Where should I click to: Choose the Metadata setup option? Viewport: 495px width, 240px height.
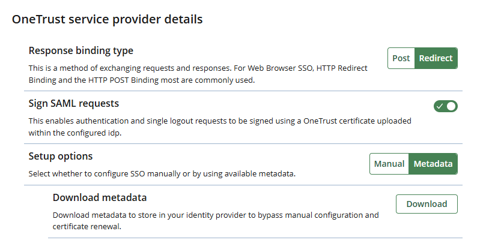(x=433, y=164)
